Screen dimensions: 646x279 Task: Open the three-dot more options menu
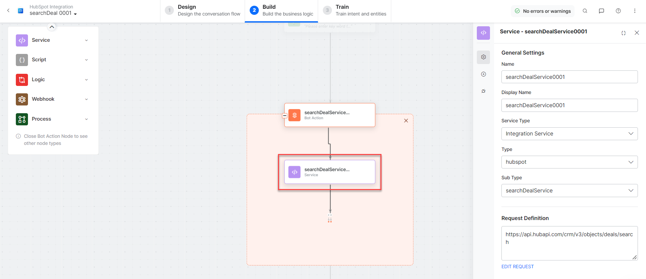(x=635, y=11)
